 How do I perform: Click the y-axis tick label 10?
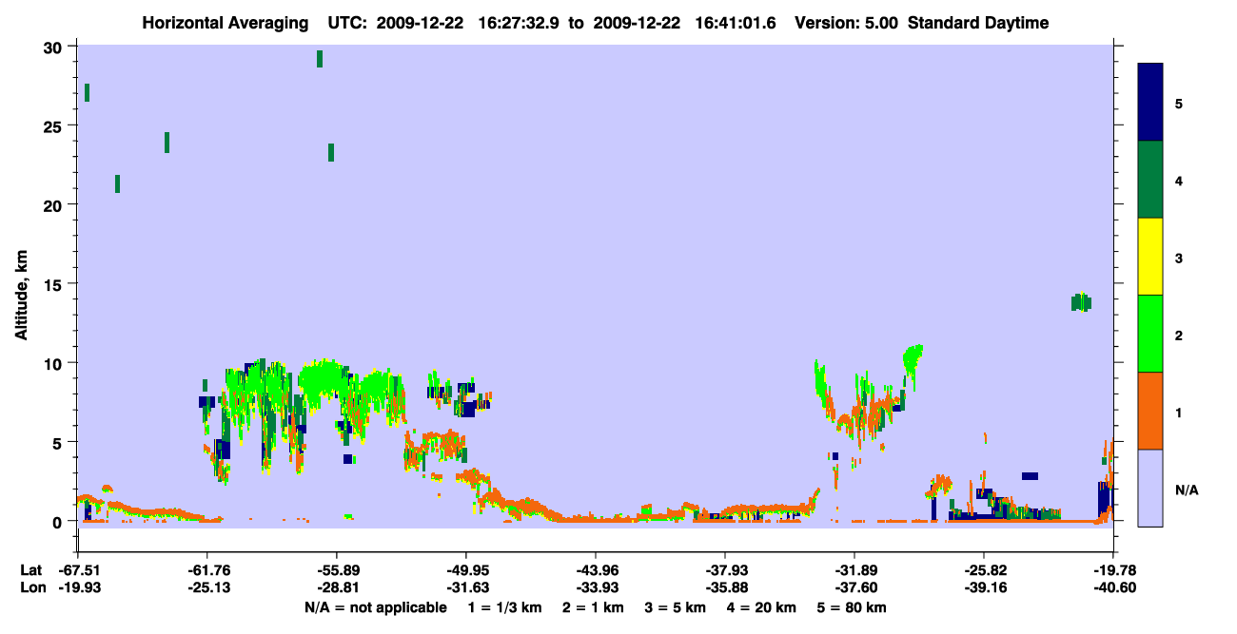(54, 363)
